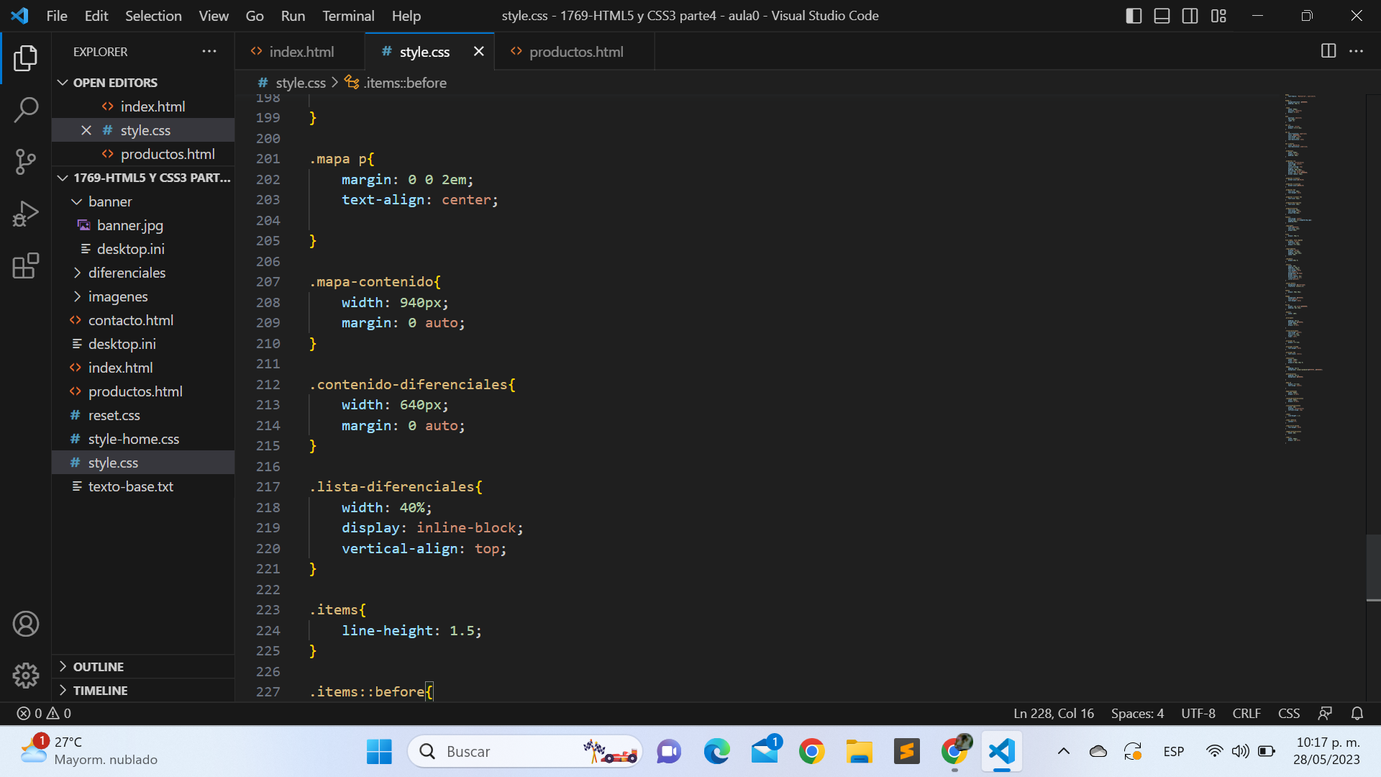Open Customize Layout icon
The height and width of the screenshot is (777, 1381).
coord(1218,16)
